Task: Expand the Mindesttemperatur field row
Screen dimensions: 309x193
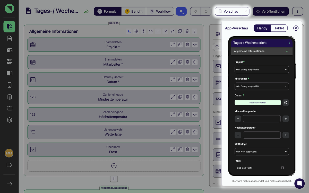Action: point(173,97)
